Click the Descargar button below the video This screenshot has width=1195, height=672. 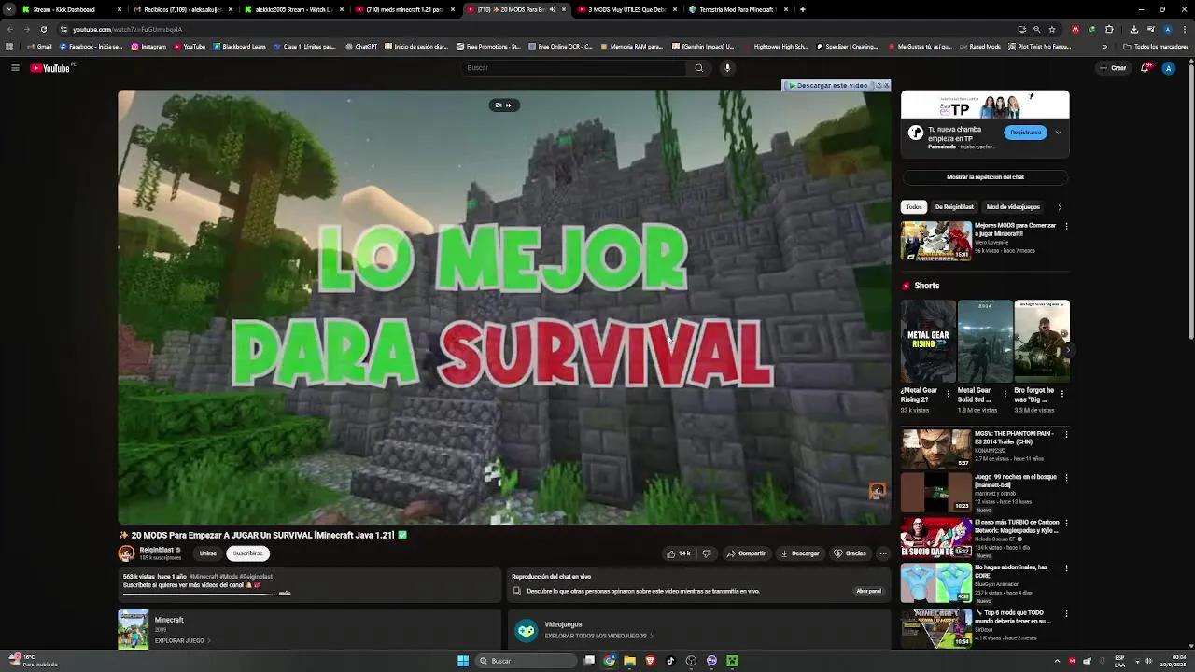tap(800, 553)
